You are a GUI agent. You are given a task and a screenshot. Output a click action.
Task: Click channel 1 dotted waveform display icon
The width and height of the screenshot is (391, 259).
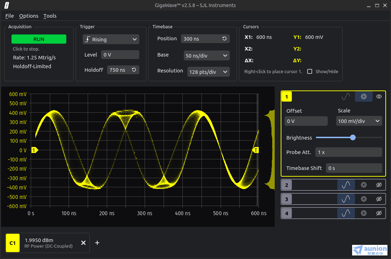click(346, 96)
